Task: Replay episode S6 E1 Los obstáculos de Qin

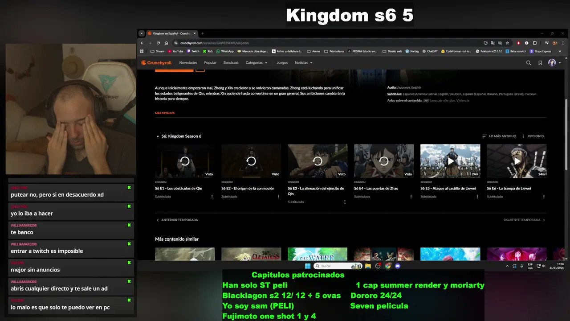Action: tap(185, 161)
